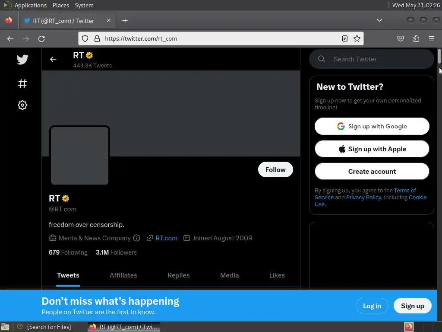Click Sign up with Apple button
This screenshot has width=442, height=332.
tap(372, 149)
